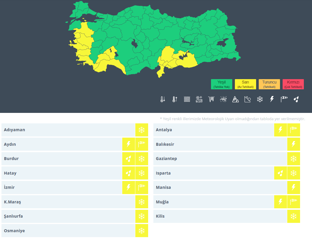The image size is (312, 238).
Task: Click the hot temperature thermometer icon
Action: pyautogui.click(x=175, y=99)
